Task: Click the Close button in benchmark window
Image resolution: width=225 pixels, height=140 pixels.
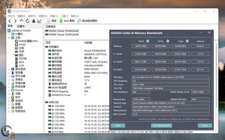Action: (x=205, y=126)
